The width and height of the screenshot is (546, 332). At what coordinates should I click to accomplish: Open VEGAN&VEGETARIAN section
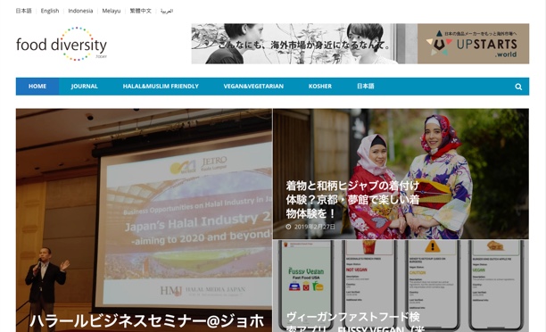(253, 87)
